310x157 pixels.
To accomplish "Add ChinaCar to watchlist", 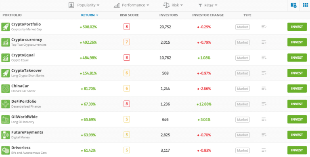I will click(264, 89).
